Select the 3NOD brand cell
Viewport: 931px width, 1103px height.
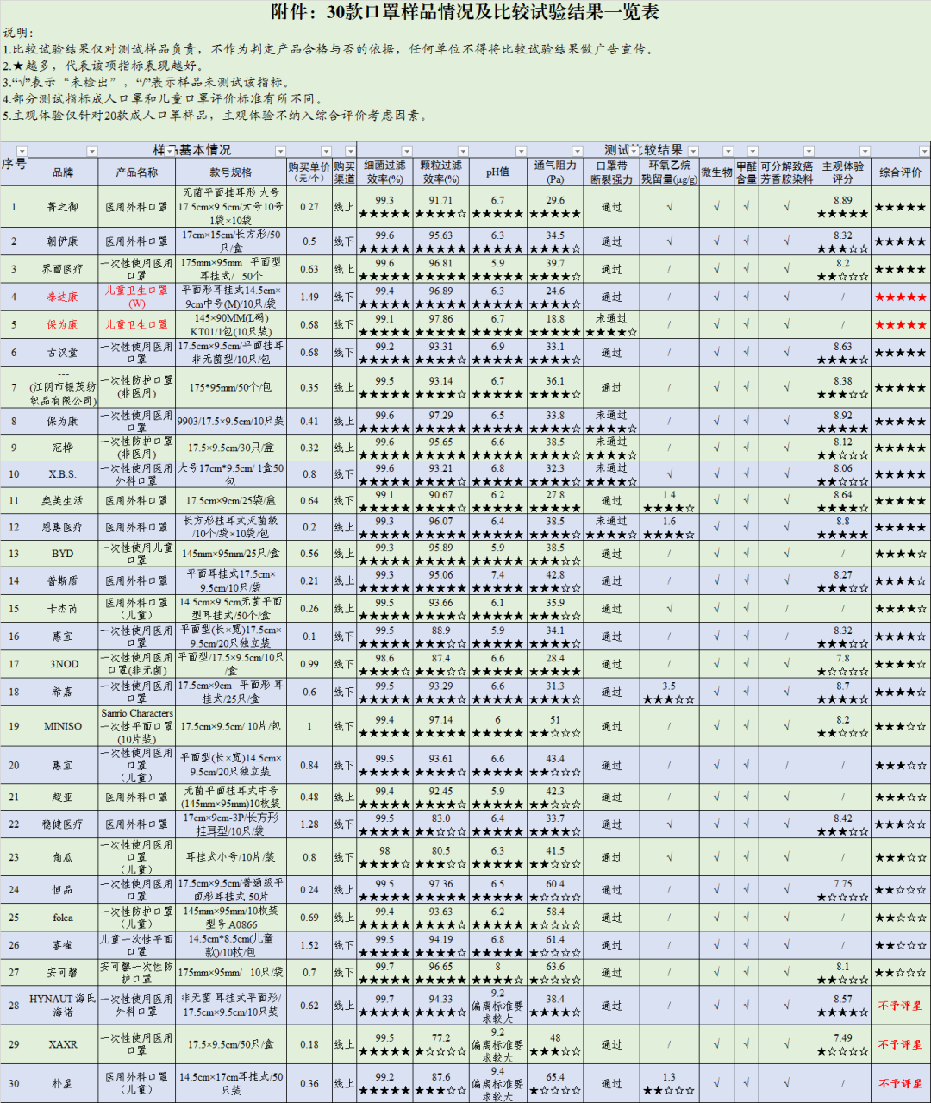(62, 664)
